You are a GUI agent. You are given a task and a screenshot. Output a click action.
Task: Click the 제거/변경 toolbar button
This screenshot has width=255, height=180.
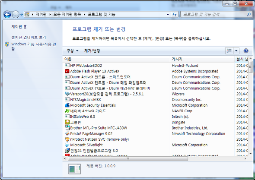[x=92, y=51]
